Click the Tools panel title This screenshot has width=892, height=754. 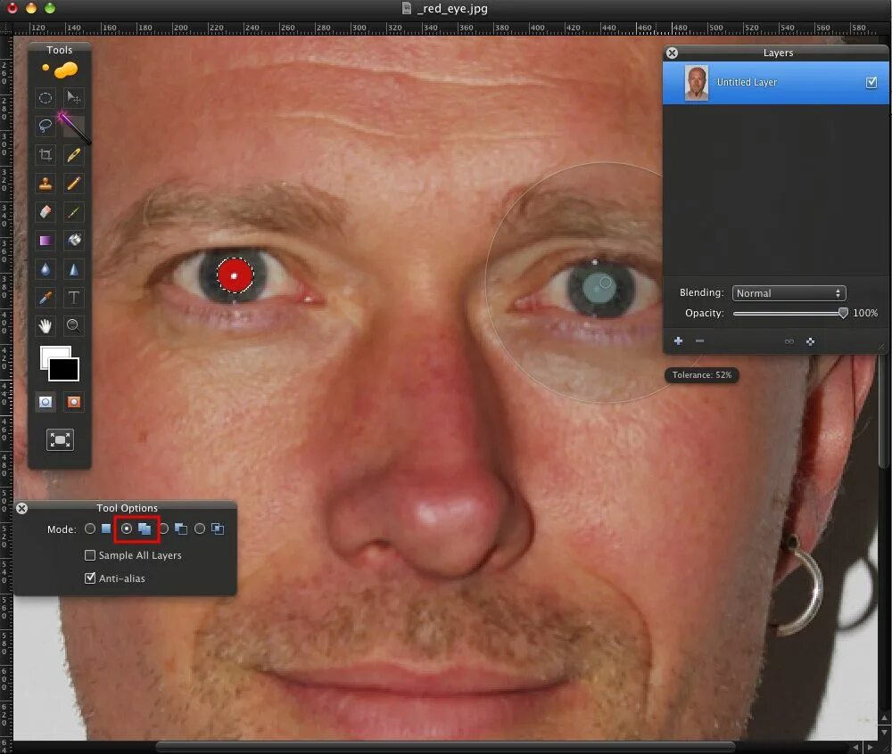click(x=59, y=50)
